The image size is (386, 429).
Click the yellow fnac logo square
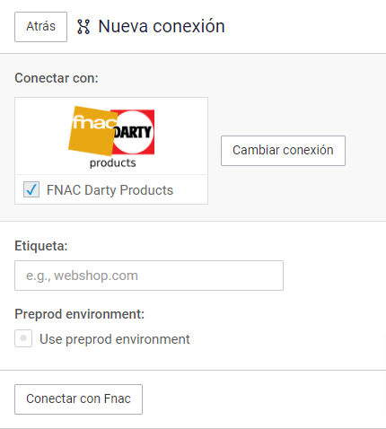point(92,130)
